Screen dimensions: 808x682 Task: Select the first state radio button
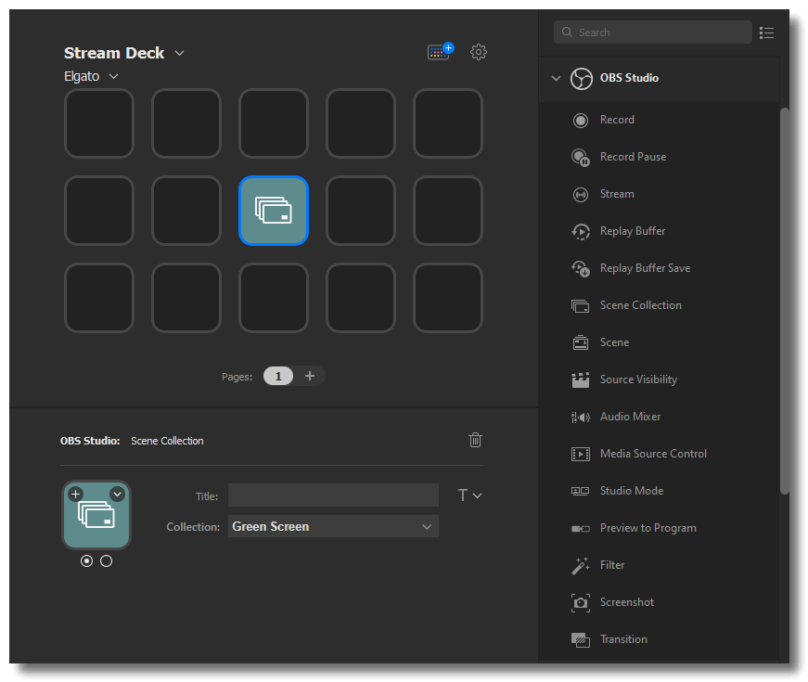(x=86, y=560)
